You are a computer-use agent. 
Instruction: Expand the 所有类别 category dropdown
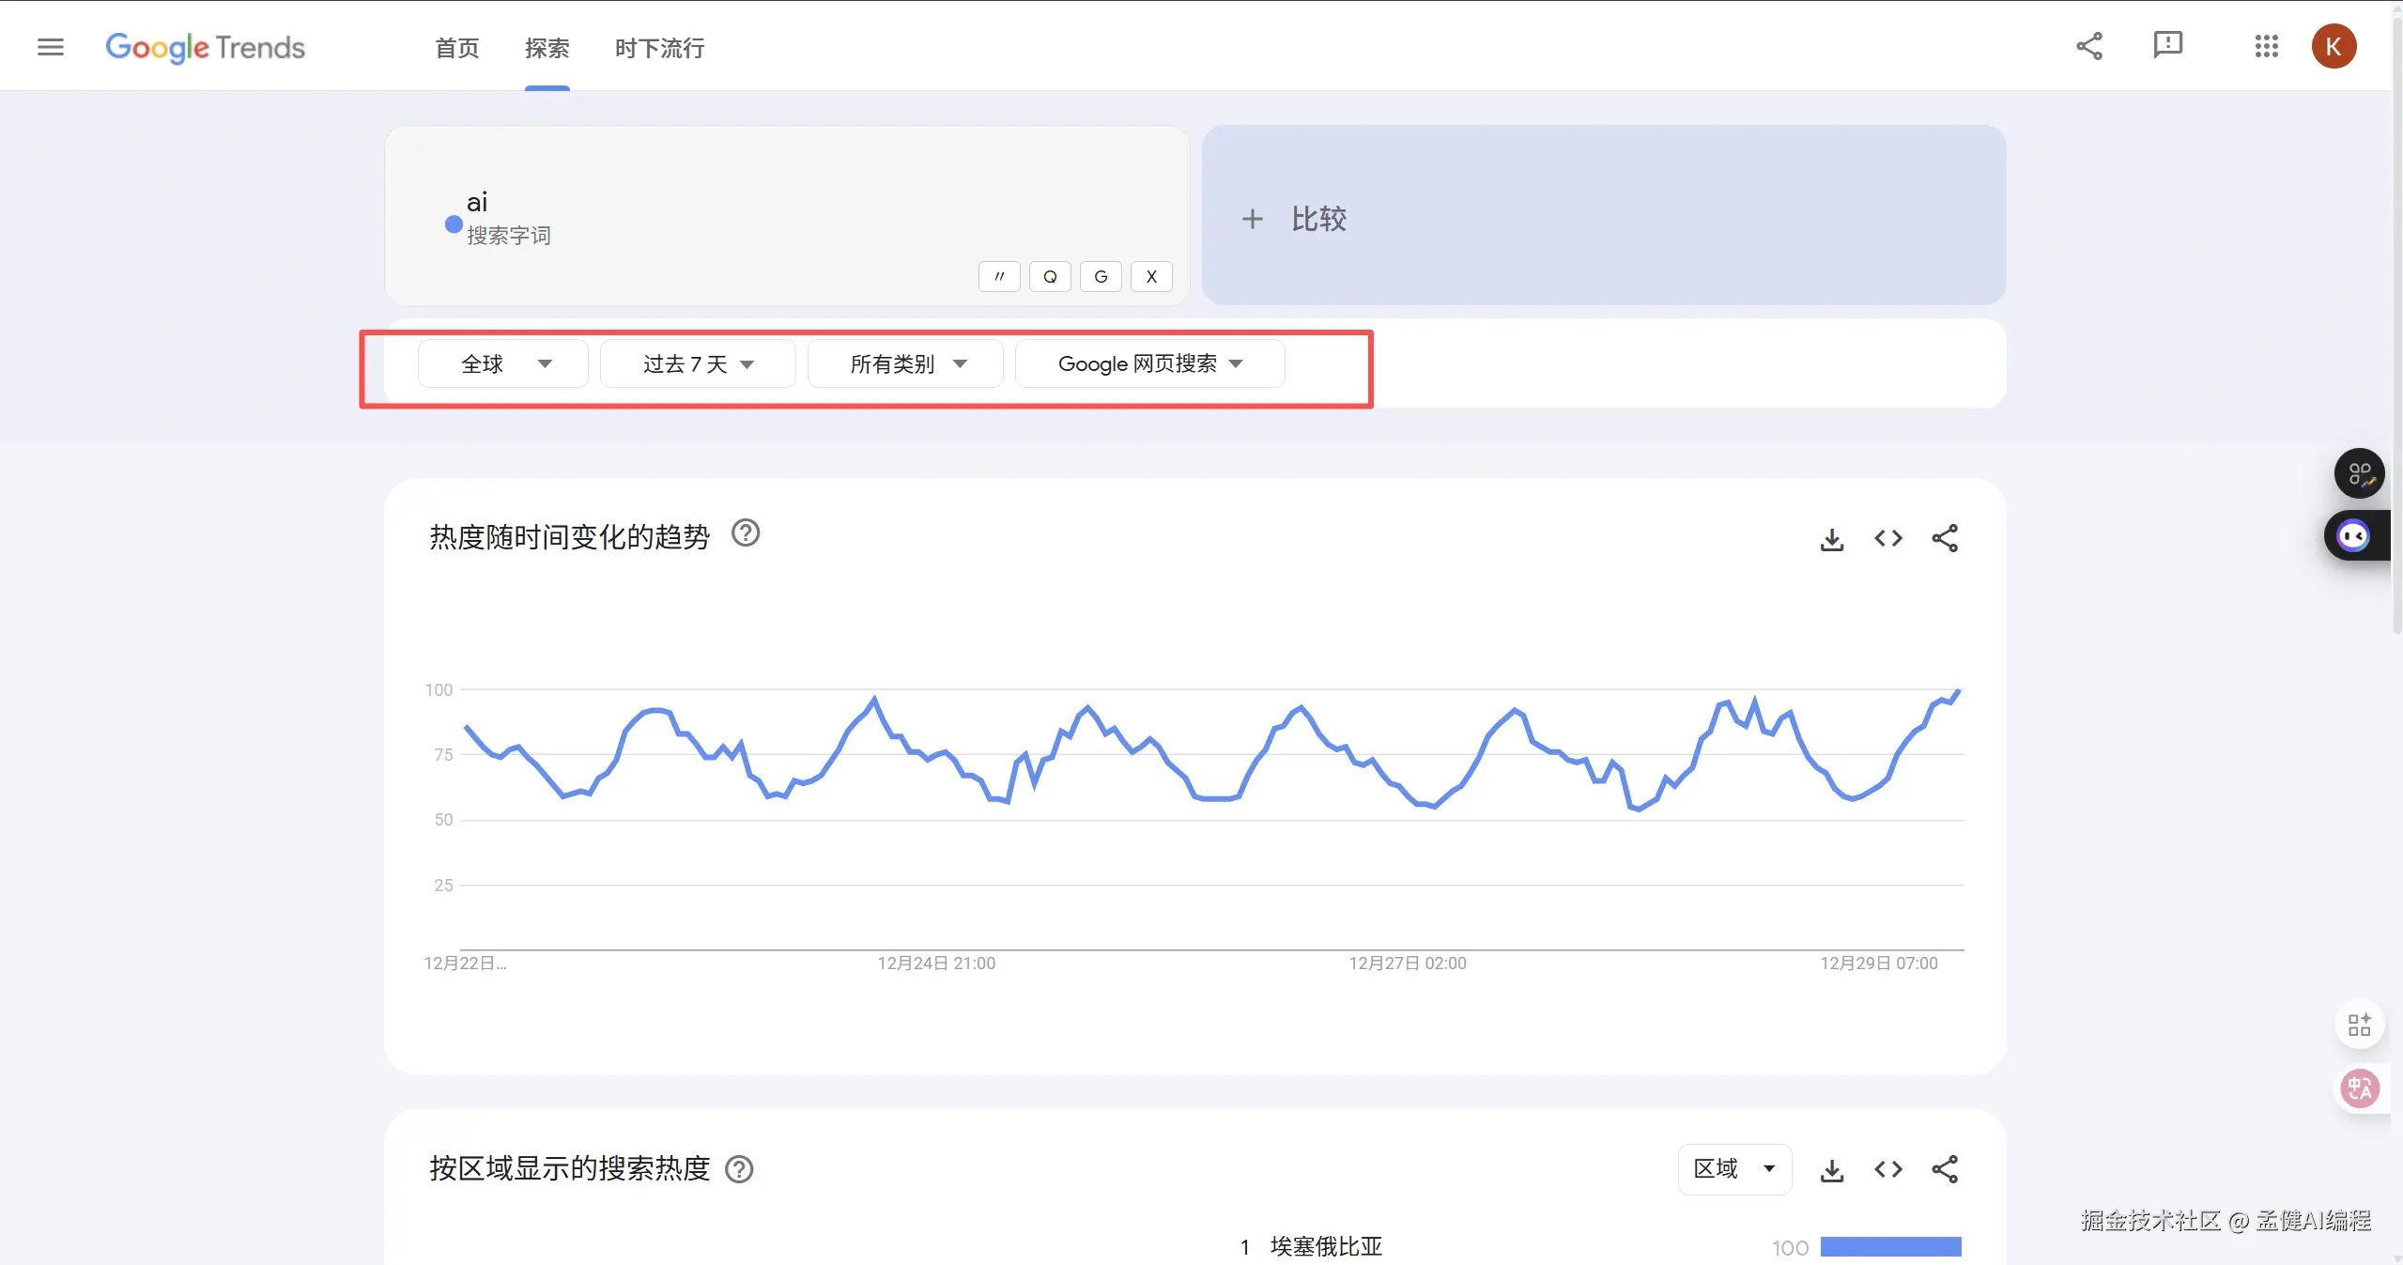(x=906, y=364)
